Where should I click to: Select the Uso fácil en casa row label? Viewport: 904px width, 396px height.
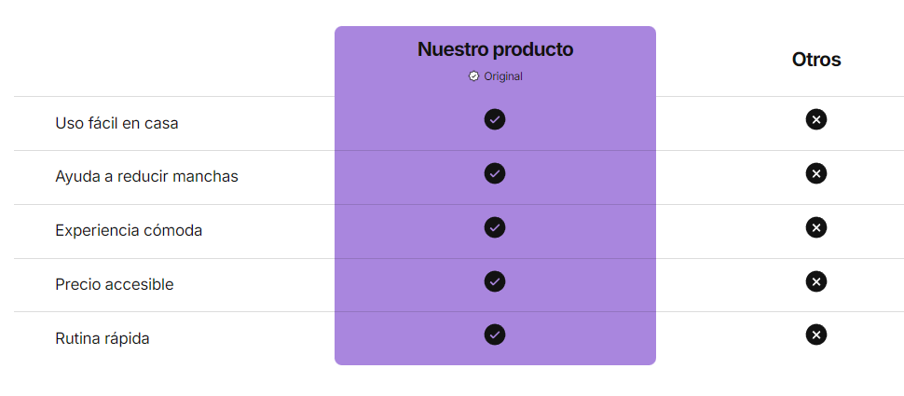tap(116, 123)
